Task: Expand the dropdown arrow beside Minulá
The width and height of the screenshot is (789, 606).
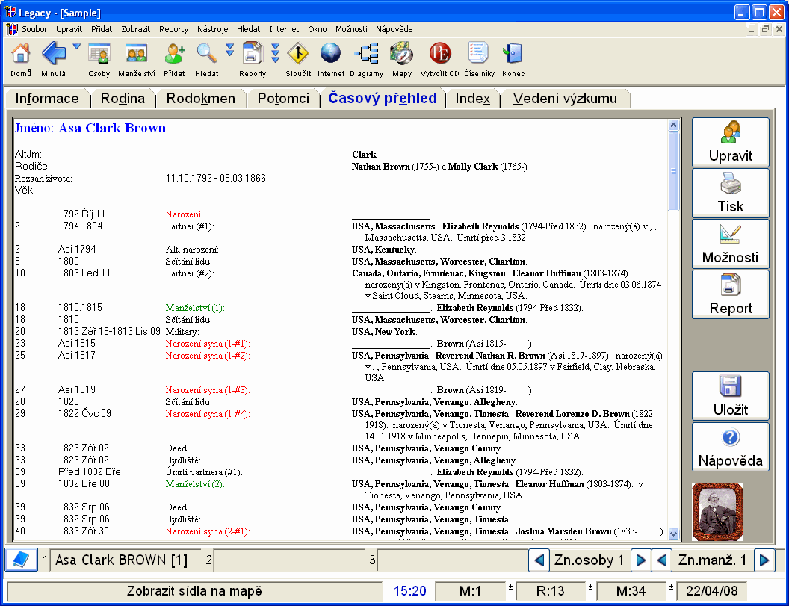Action: point(77,48)
